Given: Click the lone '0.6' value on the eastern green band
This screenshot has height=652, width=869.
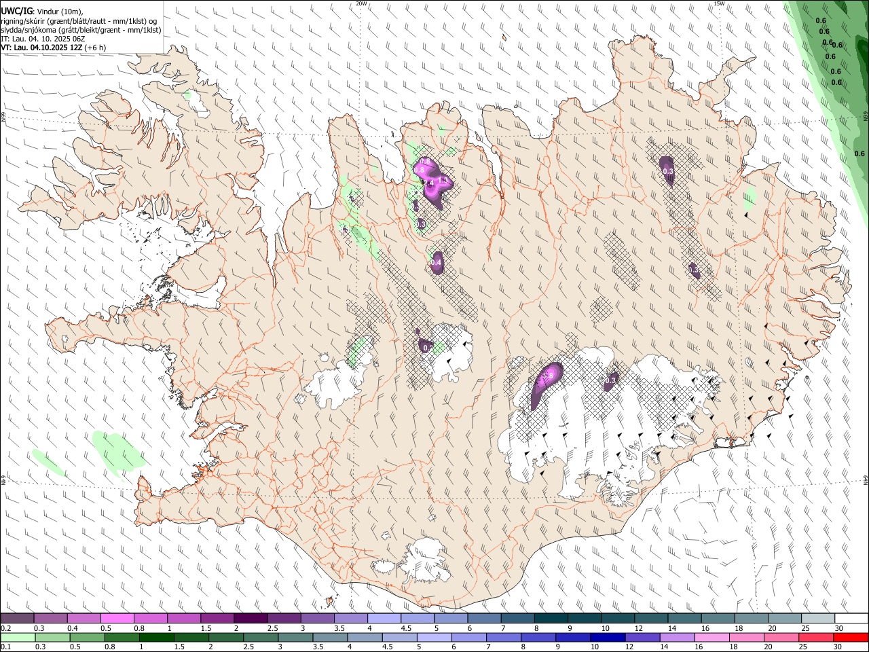Looking at the screenshot, I should pos(859,153).
